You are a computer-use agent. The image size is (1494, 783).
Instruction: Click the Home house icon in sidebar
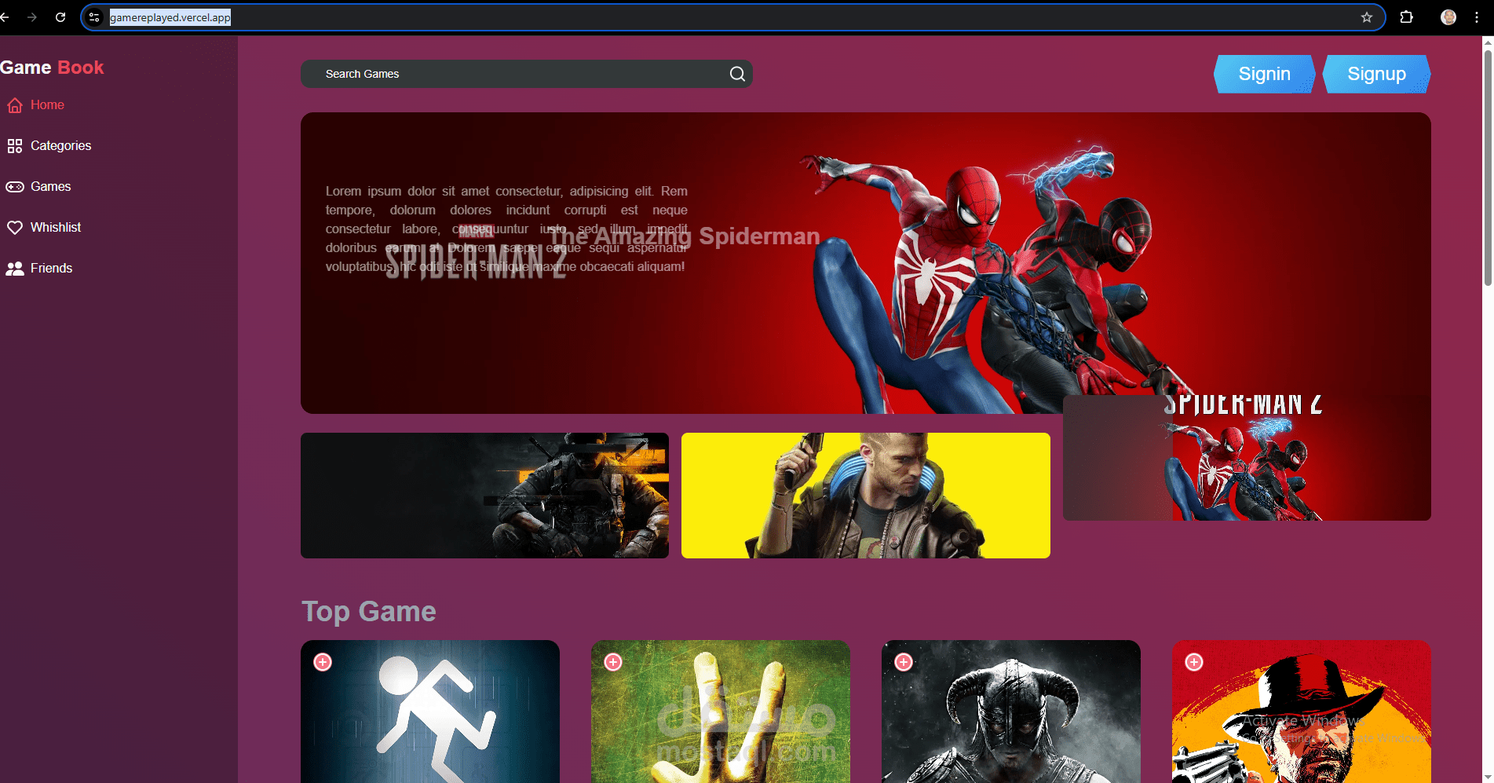(15, 105)
